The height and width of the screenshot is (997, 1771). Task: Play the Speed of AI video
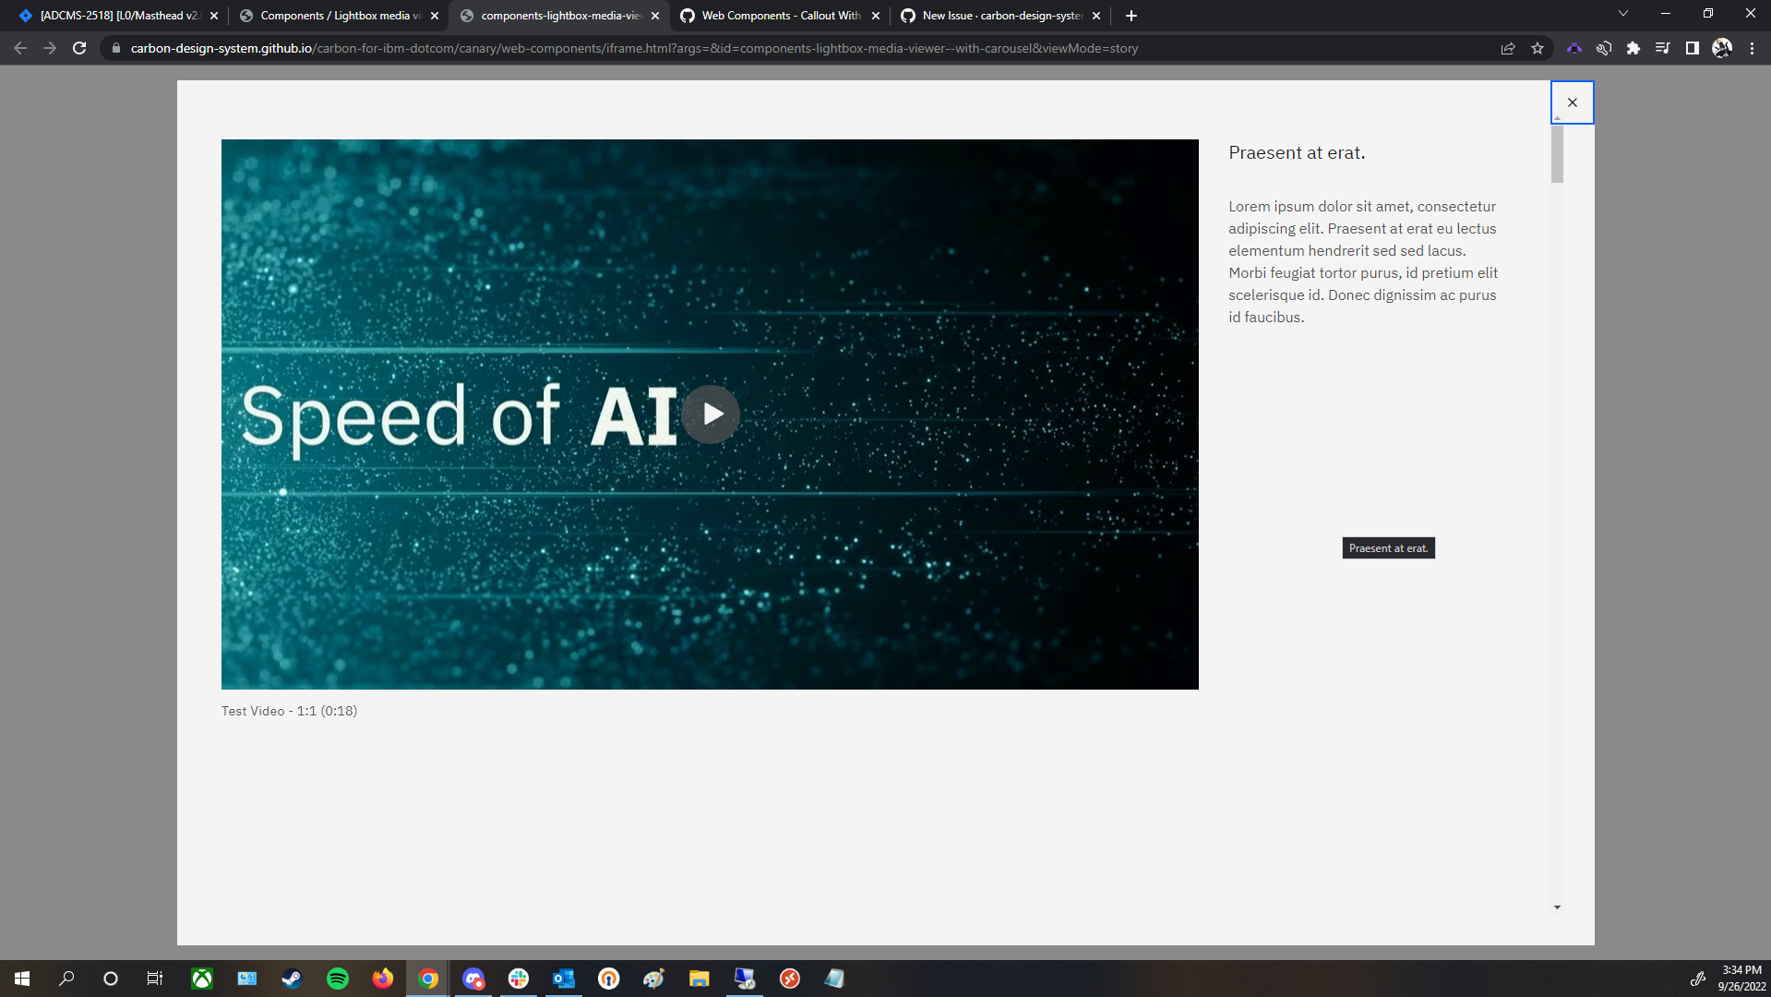click(x=711, y=414)
